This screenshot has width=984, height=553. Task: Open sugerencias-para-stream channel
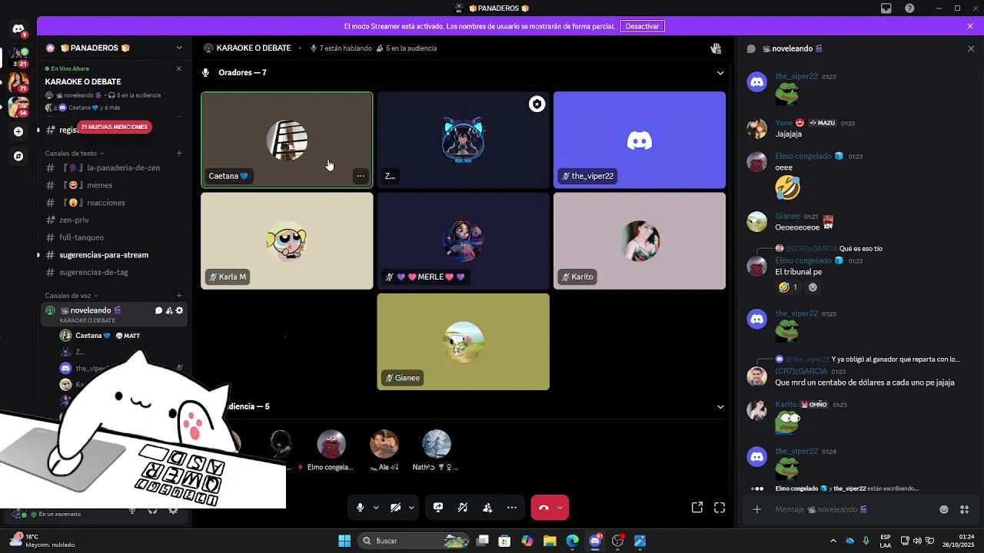pos(114,255)
